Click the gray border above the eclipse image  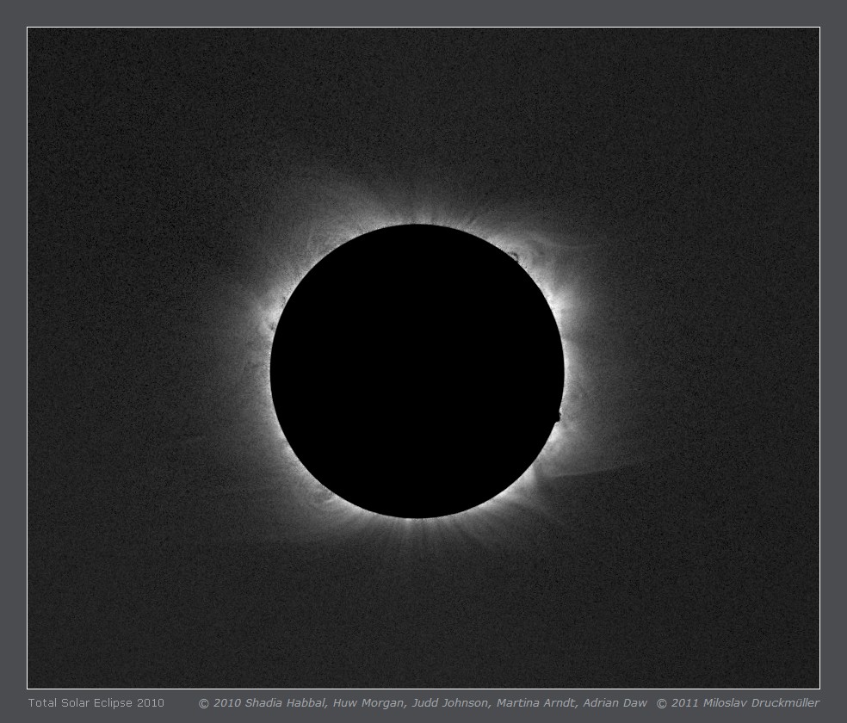[423, 13]
